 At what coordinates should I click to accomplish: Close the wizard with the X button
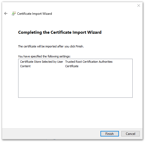[x=138, y=6]
